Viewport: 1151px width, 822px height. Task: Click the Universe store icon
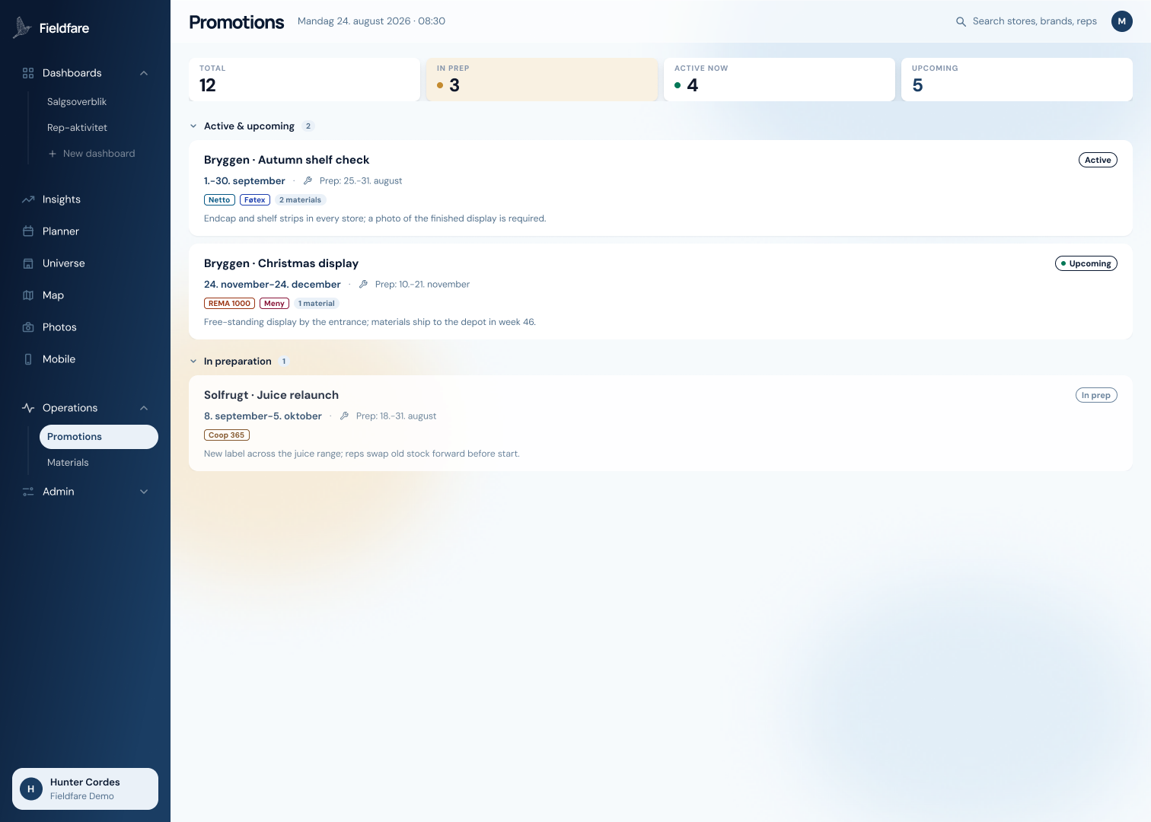tap(28, 263)
